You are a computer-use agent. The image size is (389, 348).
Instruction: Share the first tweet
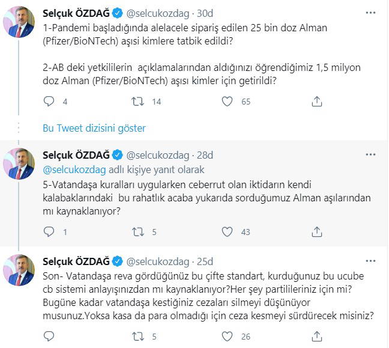pos(317,102)
